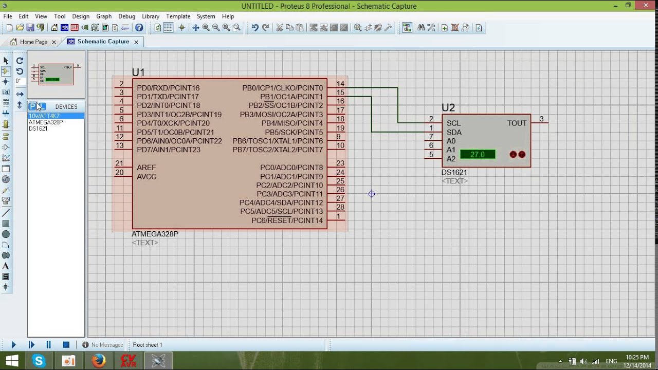Click the redraw display icon
Image resolution: width=658 pixels, height=370 pixels.
158,28
